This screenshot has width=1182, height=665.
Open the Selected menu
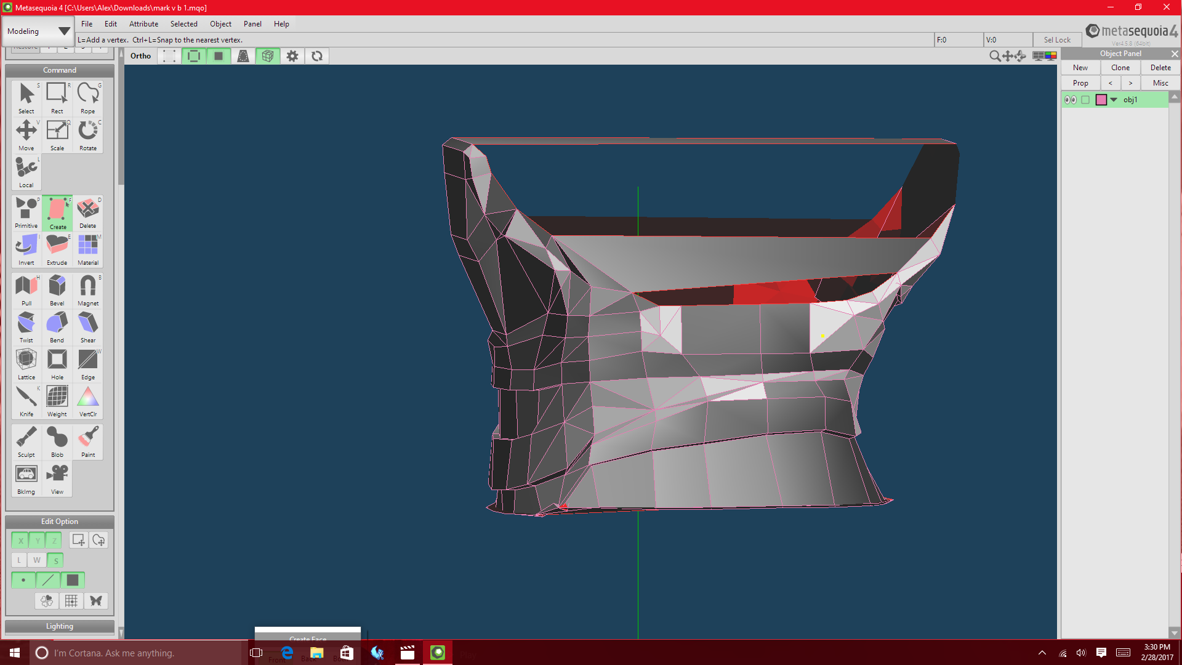[x=184, y=24]
